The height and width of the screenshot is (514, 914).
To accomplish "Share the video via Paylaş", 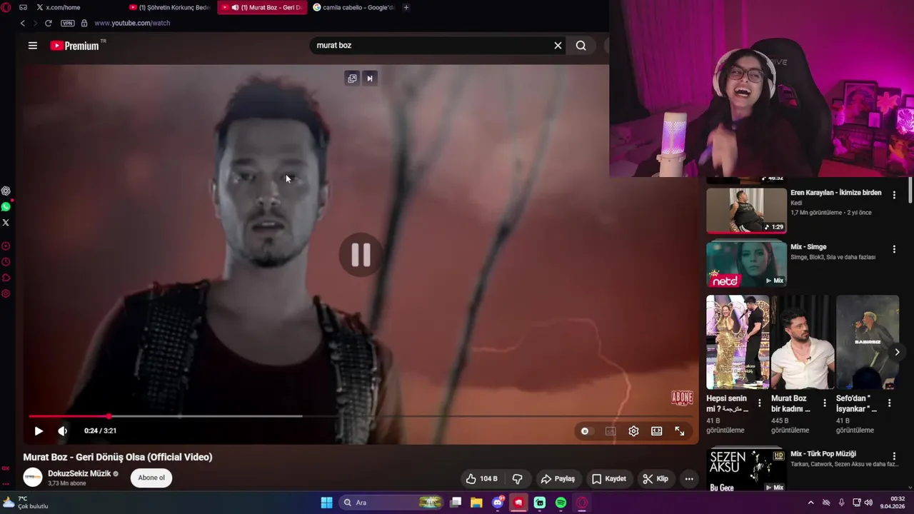I will (558, 478).
